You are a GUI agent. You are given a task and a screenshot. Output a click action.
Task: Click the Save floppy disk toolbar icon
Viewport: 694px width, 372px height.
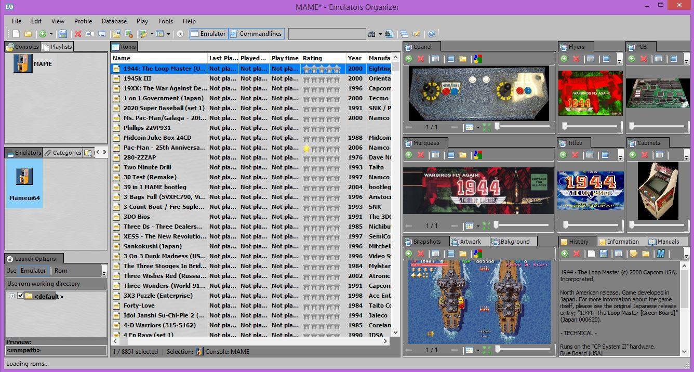click(x=62, y=34)
